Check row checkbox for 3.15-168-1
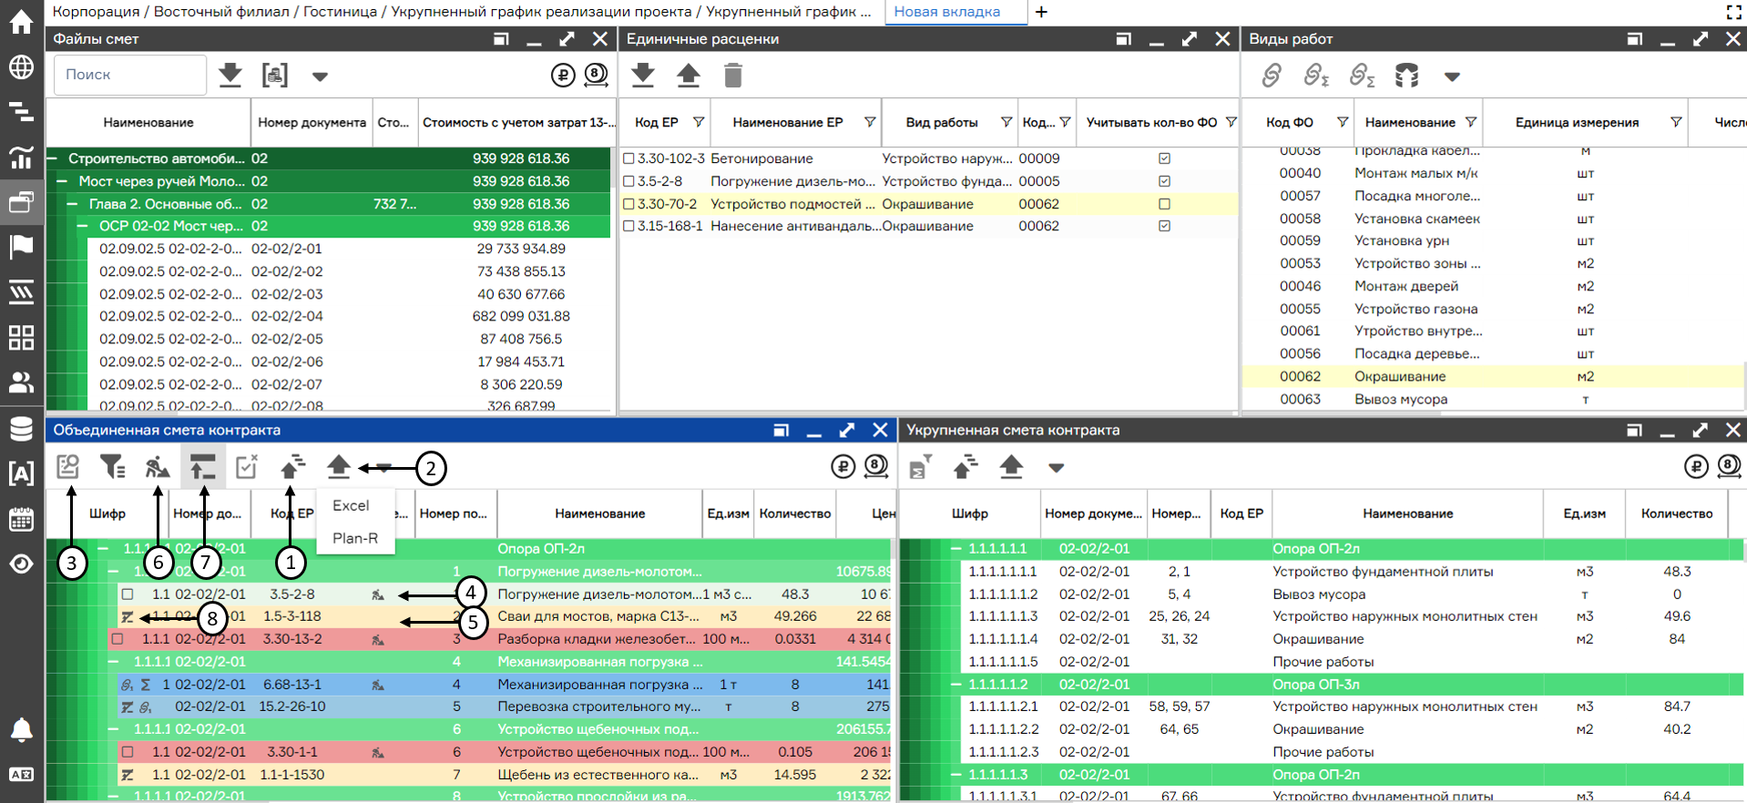Image resolution: width=1747 pixels, height=803 pixels. [628, 226]
